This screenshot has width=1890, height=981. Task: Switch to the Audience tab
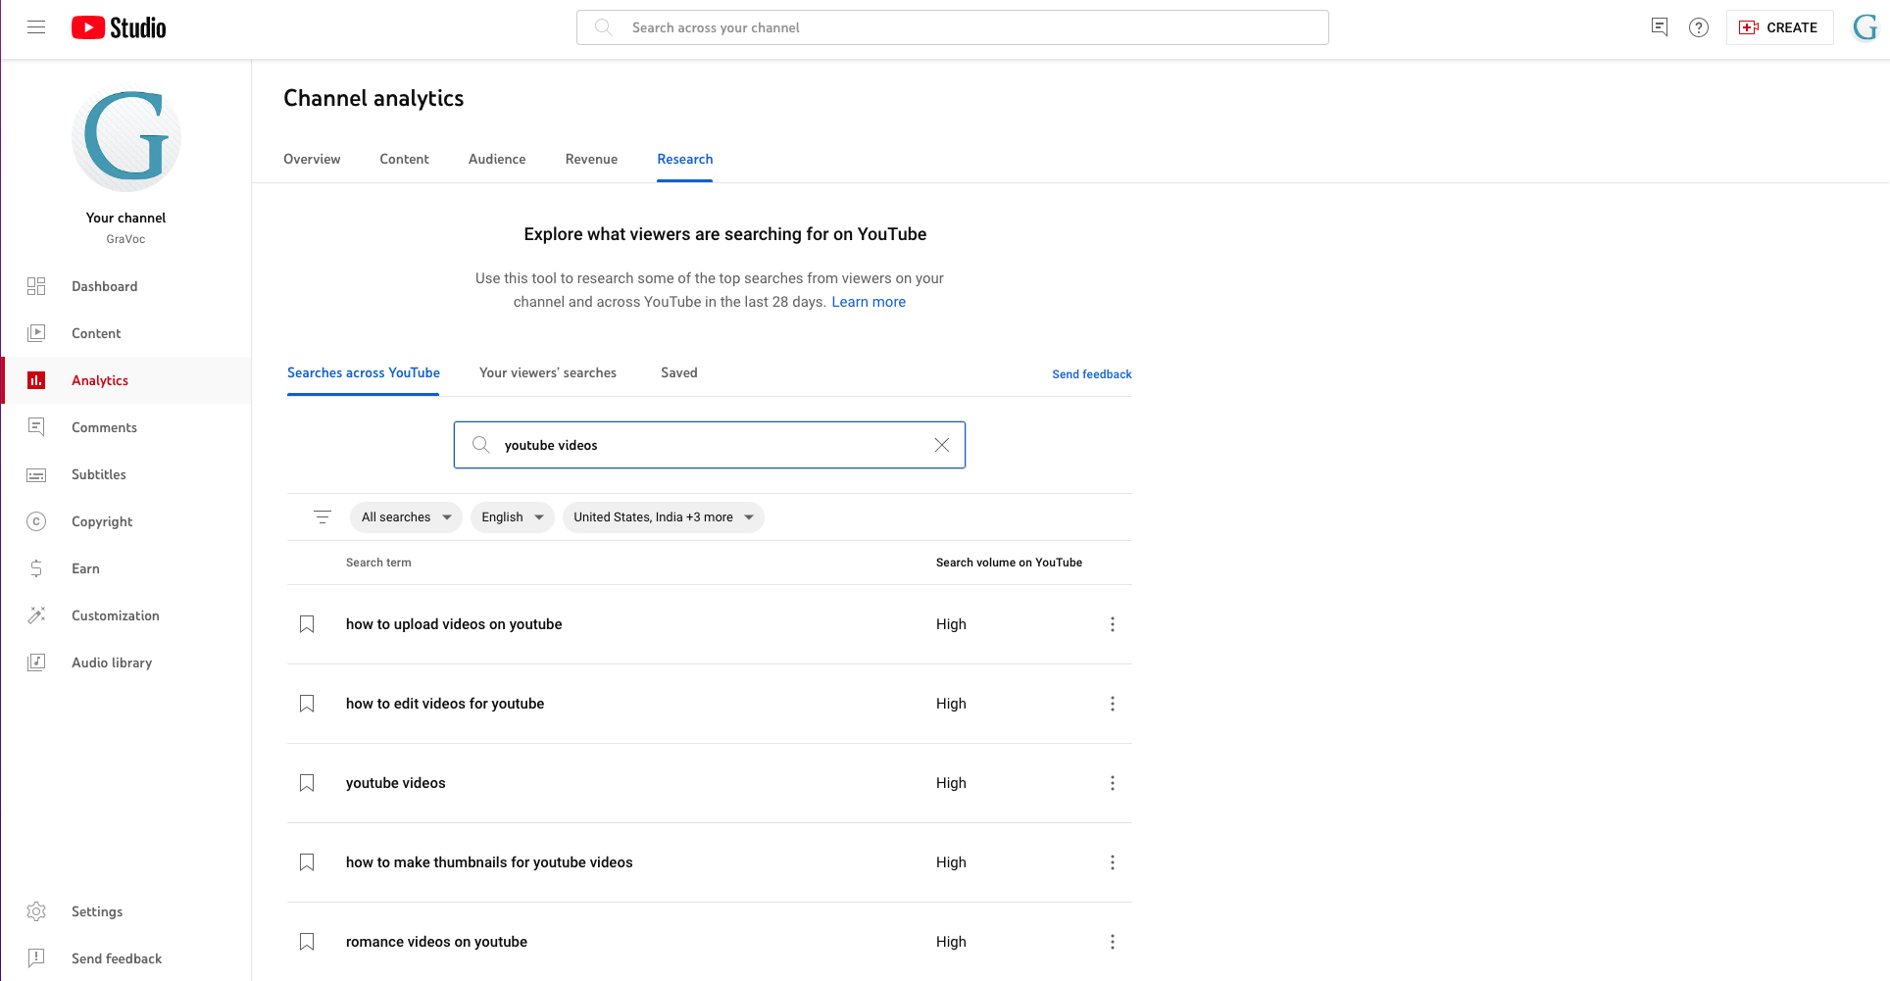pyautogui.click(x=497, y=159)
